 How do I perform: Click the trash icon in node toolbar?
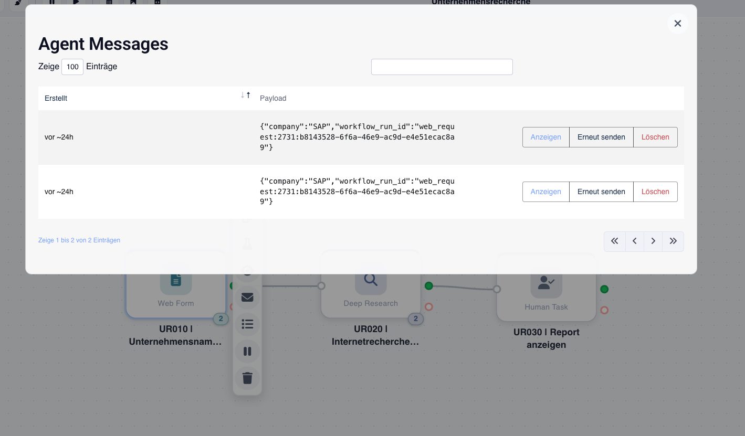(x=247, y=378)
